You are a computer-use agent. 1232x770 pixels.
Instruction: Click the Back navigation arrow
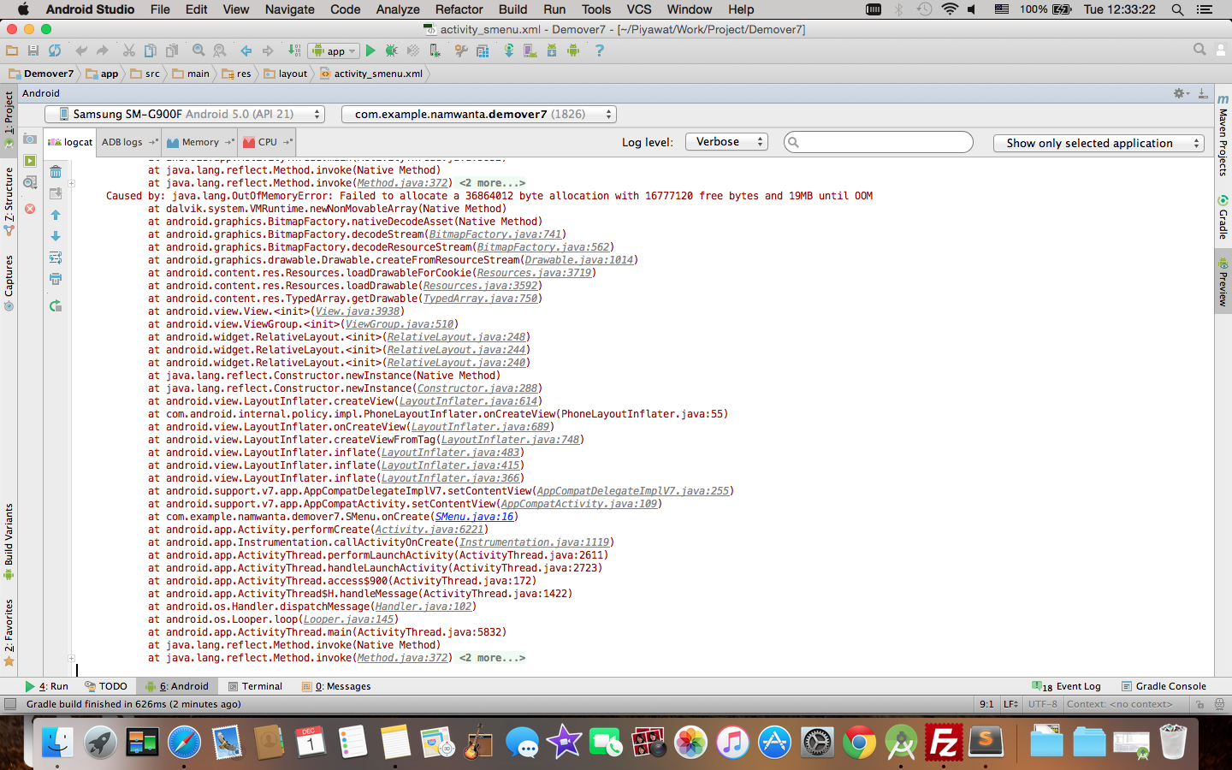point(246,50)
